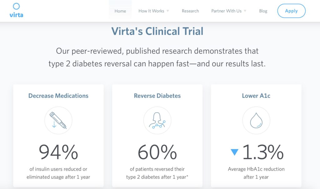
Task: Click the blue down triangle beside 1.3%
Action: coord(234,152)
